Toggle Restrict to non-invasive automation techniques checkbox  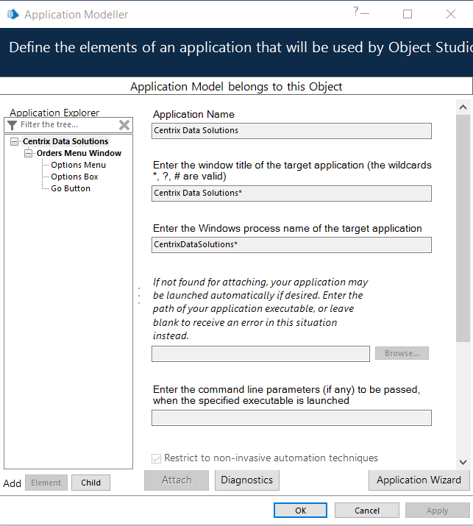[156, 458]
